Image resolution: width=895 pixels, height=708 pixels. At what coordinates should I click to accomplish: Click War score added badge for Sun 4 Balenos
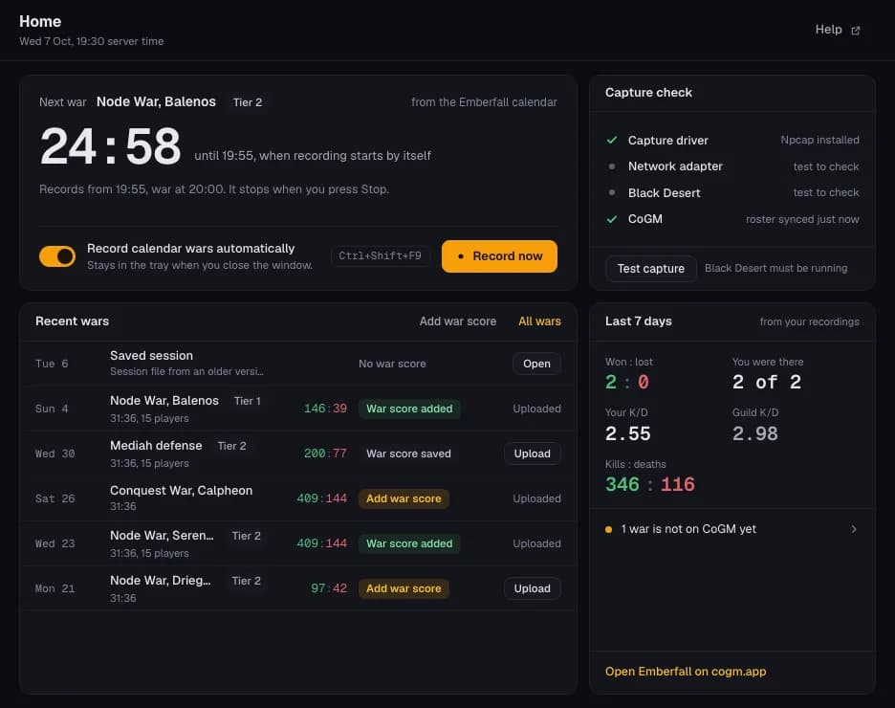409,409
